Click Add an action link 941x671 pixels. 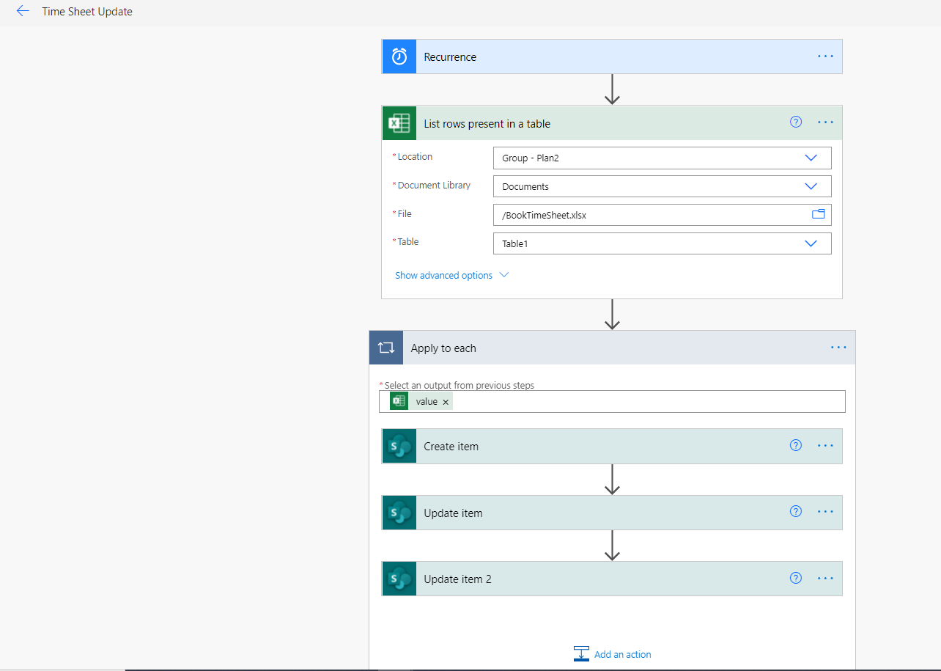tap(622, 654)
